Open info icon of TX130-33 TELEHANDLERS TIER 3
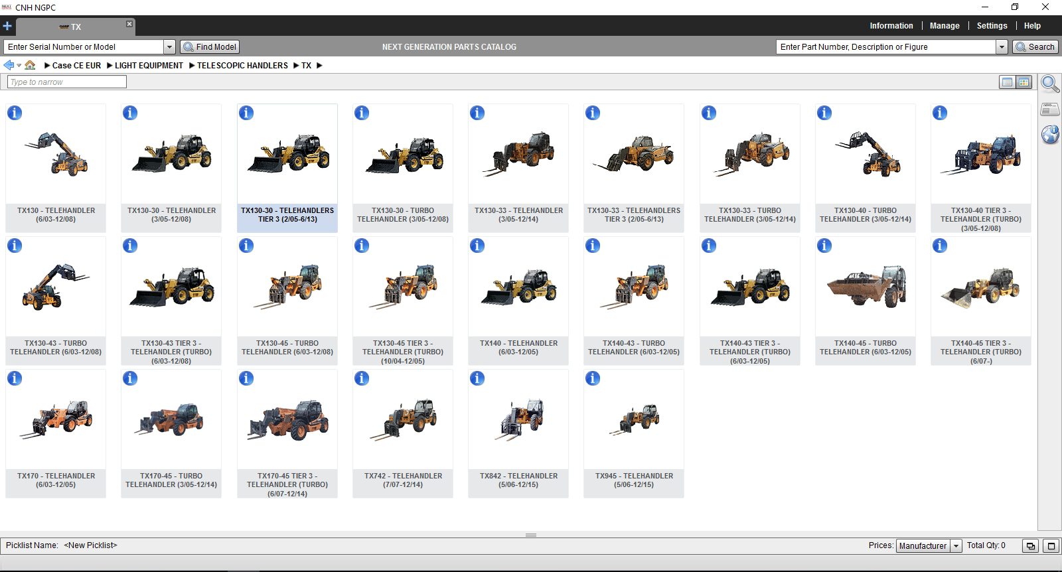 (x=593, y=113)
